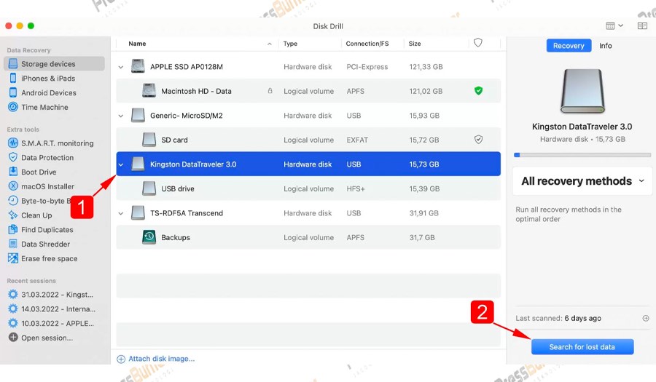Select the Time Machine option

(44, 107)
